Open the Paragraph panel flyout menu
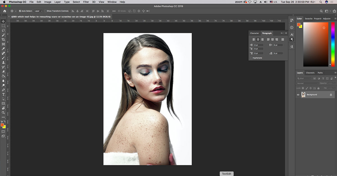The image size is (337, 176). 286,33
